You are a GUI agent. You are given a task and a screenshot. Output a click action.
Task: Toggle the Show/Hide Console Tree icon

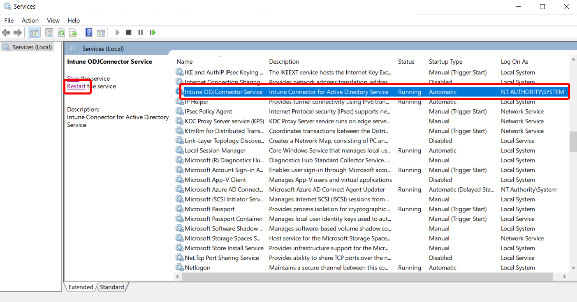click(x=34, y=32)
